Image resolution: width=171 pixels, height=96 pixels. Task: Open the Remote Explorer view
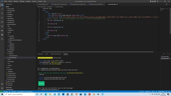click(x=2, y=26)
